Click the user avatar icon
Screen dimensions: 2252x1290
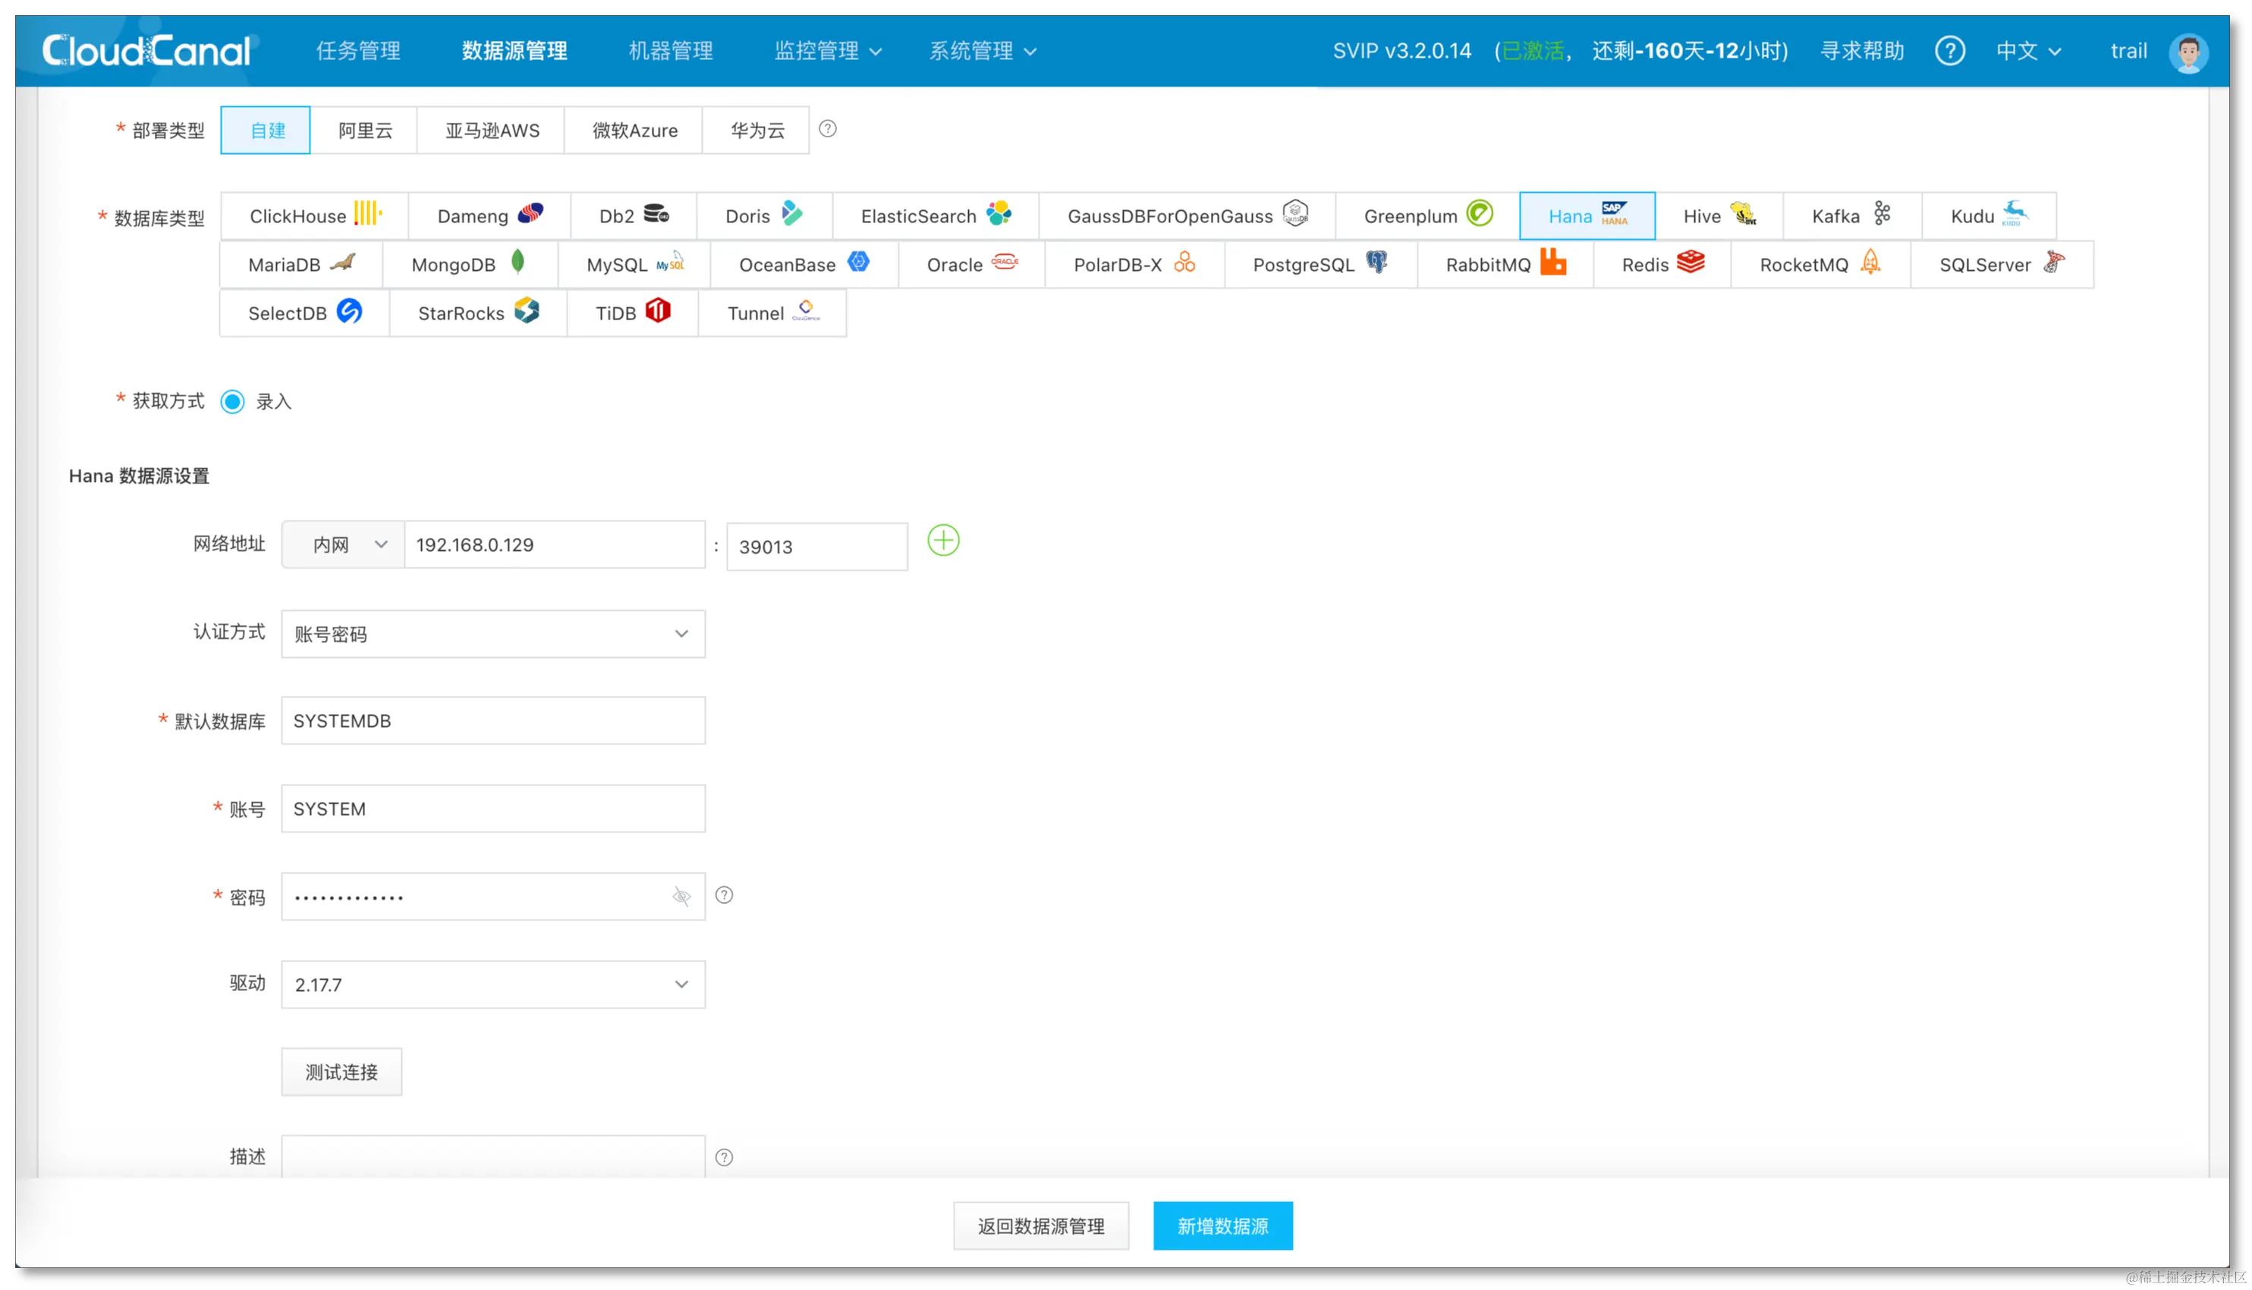point(2188,52)
